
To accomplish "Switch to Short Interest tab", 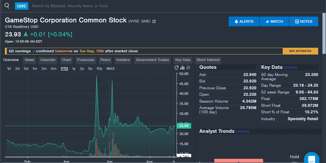I will pyautogui.click(x=208, y=60).
